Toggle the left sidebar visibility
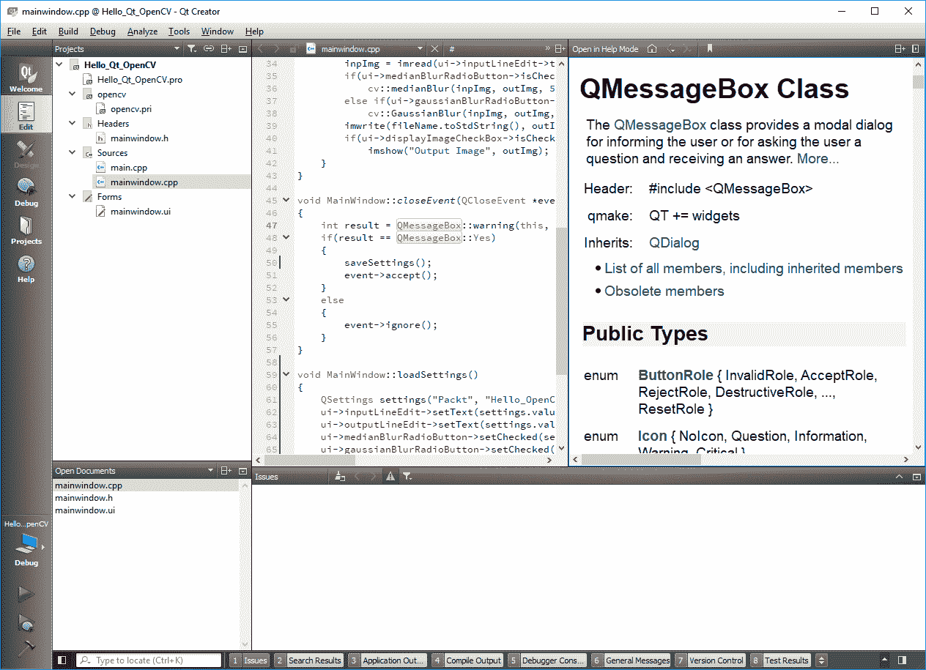Viewport: 926px width, 670px height. pyautogui.click(x=62, y=660)
